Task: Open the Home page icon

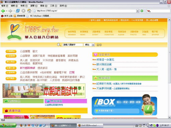Action: (29, 11)
